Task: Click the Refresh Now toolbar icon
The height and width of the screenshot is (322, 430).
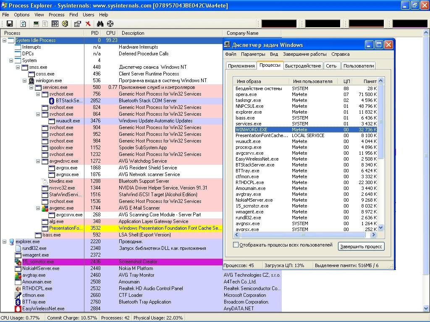Action: [x=23, y=24]
